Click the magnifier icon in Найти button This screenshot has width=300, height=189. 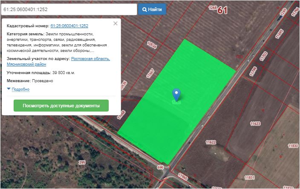click(145, 9)
